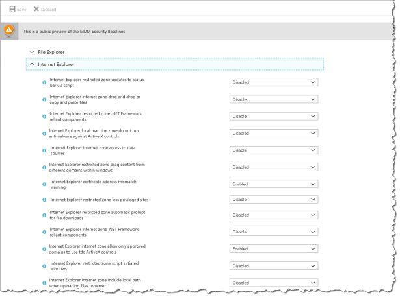Click 'restricted zone automatic prompt for file downloads' label
The image size is (400, 297).
pos(97,215)
